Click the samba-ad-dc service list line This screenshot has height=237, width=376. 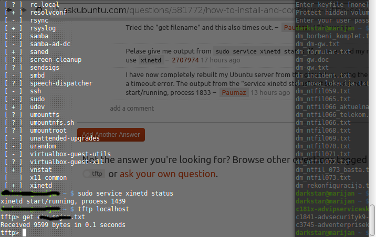[x=50, y=44]
